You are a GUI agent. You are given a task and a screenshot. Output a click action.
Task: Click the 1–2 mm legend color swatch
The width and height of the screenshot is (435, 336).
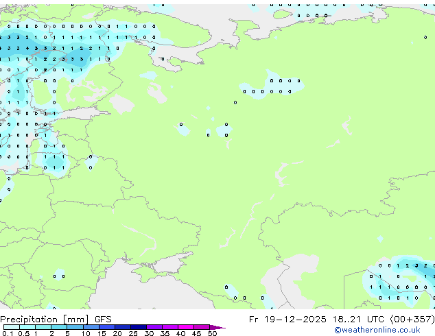point(43,327)
